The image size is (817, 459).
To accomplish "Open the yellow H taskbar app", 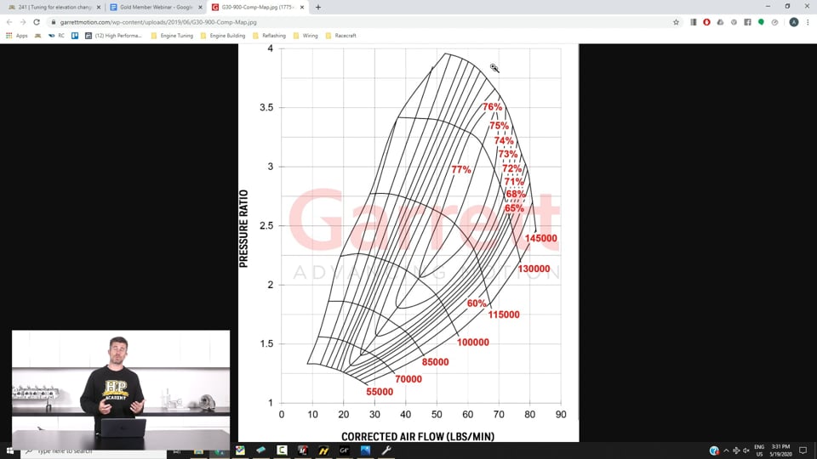I will [x=323, y=450].
